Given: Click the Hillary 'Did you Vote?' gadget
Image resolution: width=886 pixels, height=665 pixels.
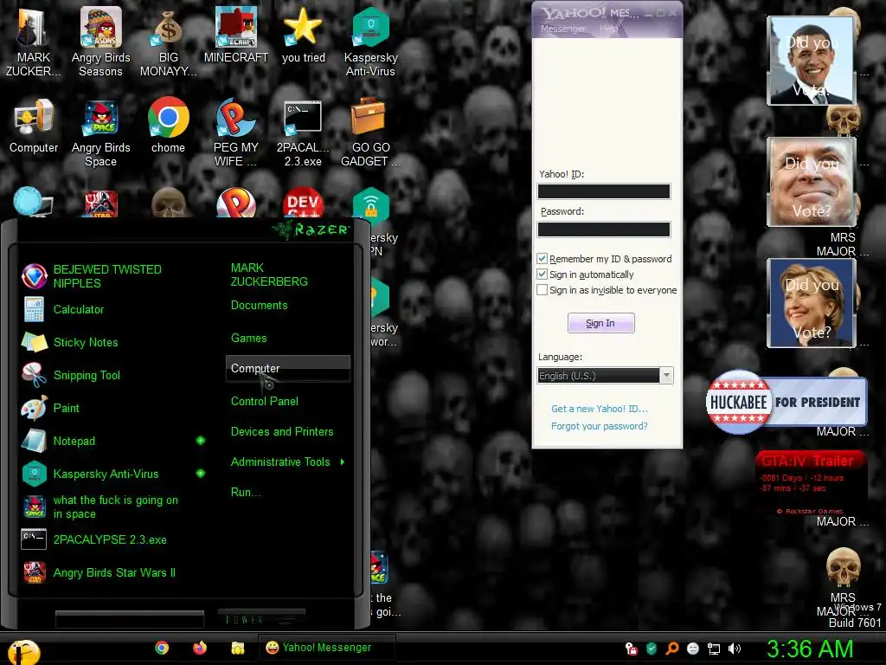Looking at the screenshot, I should [x=812, y=302].
